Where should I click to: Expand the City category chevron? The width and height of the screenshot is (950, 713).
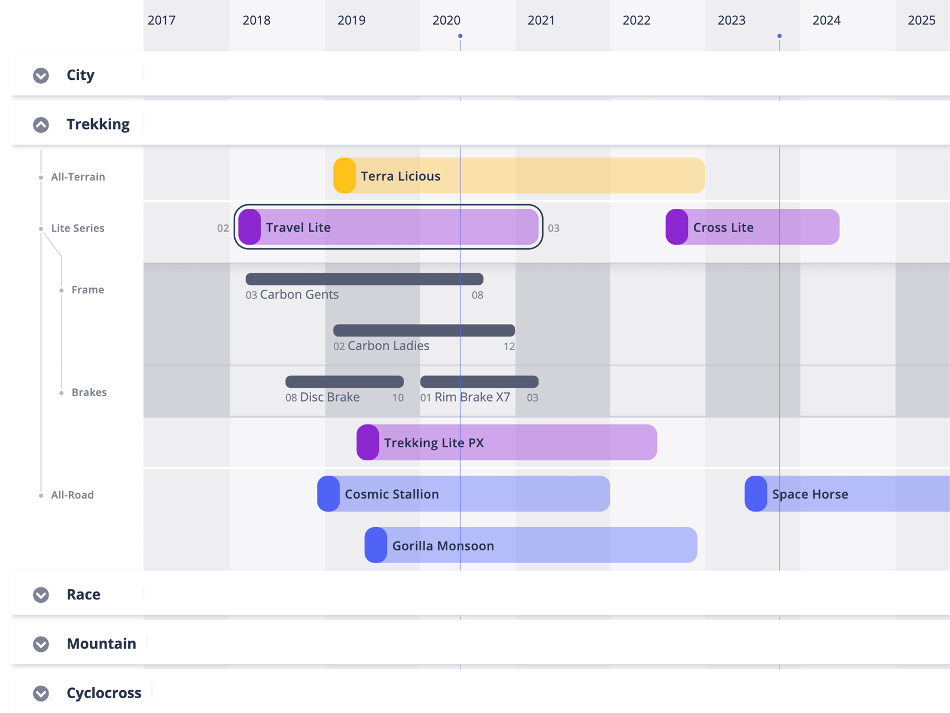tap(41, 75)
